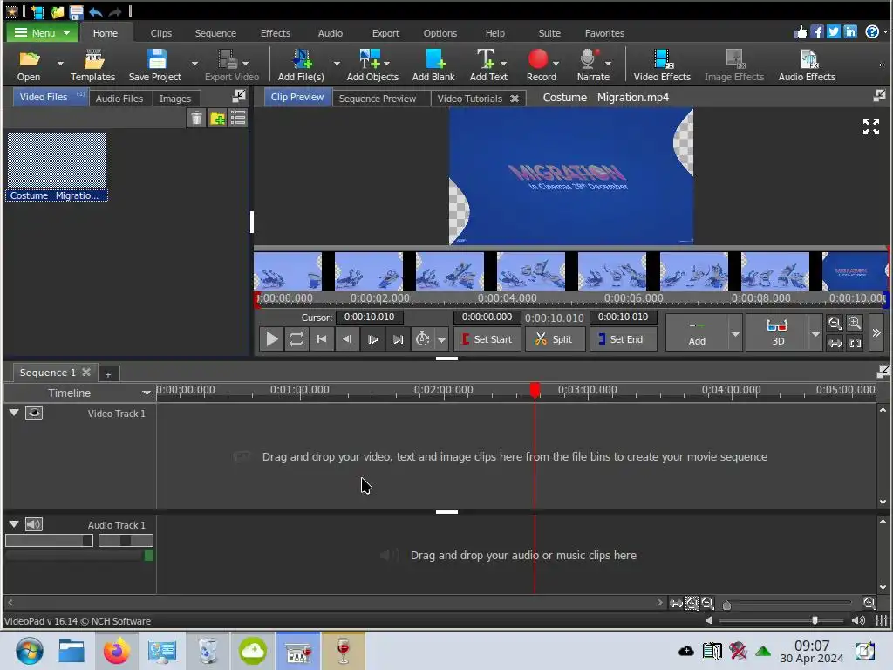The height and width of the screenshot is (670, 893).
Task: Mute Audio Track 1 speaker icon
Action: 34,524
